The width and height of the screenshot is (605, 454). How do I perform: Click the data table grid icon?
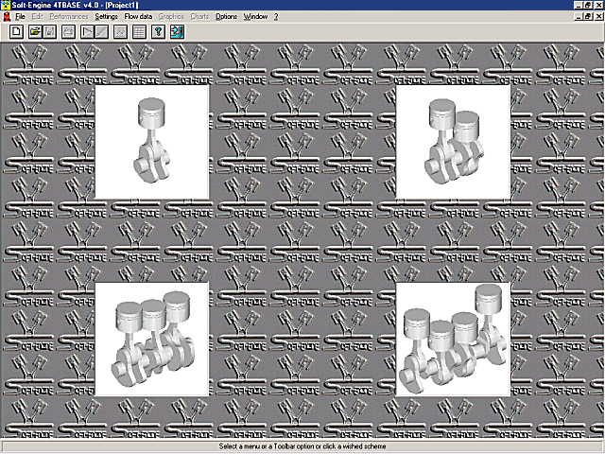tap(139, 31)
